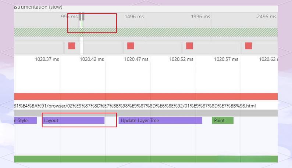The height and width of the screenshot is (168, 292).
Task: Click the 1020.52 ms ruler mark
Action: tap(181, 59)
